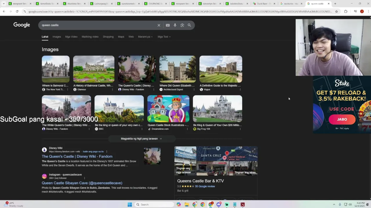Image resolution: width=371 pixels, height=208 pixels.
Task: Click the Chrome address bar URL
Action: (x=180, y=12)
